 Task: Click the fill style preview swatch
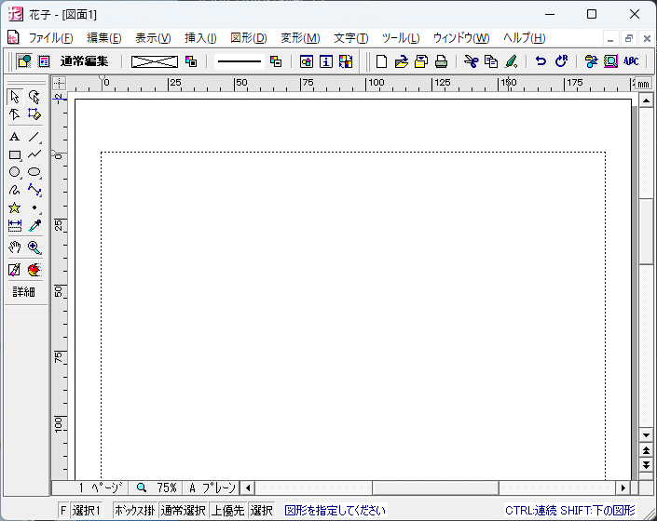pos(154,61)
